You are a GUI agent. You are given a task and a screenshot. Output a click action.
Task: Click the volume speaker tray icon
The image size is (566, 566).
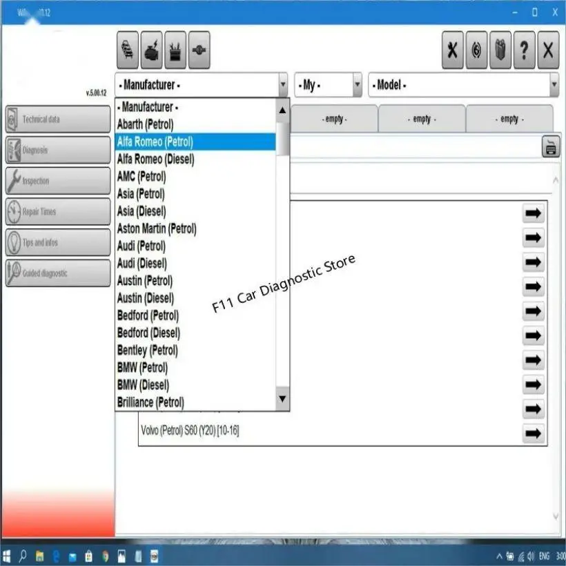pyautogui.click(x=531, y=556)
